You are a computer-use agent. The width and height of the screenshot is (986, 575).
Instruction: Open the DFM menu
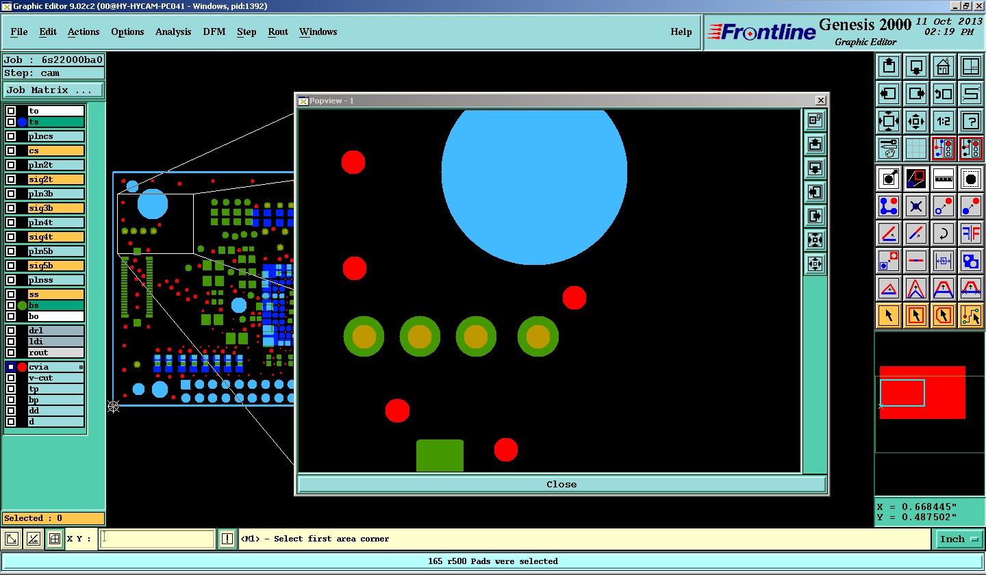(x=214, y=31)
